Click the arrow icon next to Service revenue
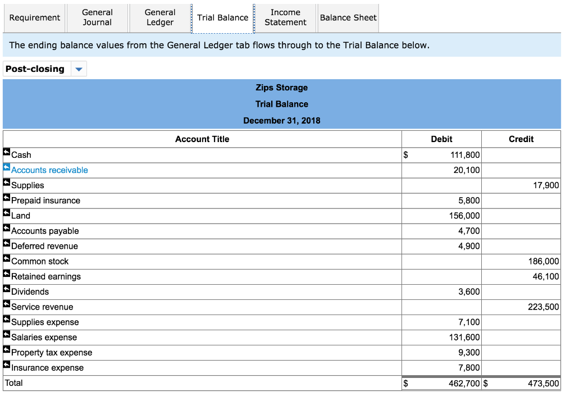The image size is (575, 401). coord(6,304)
